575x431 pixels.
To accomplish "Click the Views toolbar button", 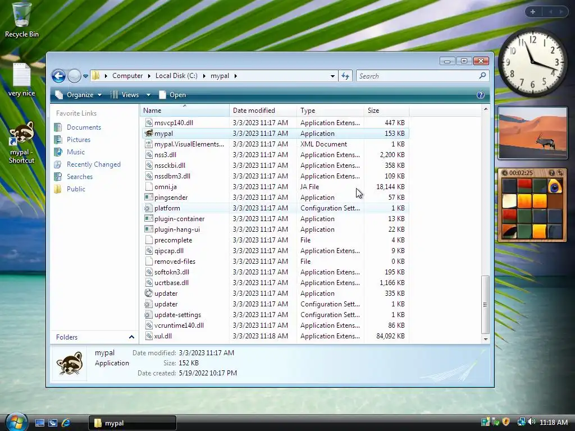I will tap(125, 95).
